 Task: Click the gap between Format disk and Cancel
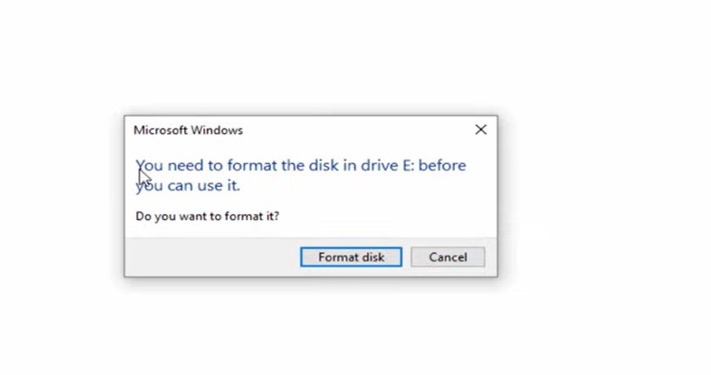[x=406, y=257]
